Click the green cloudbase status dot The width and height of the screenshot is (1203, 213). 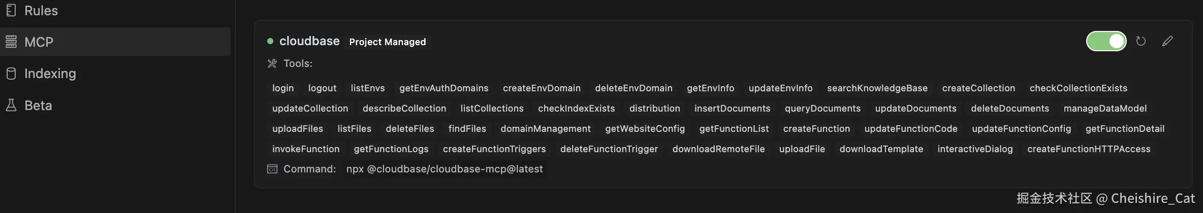270,41
